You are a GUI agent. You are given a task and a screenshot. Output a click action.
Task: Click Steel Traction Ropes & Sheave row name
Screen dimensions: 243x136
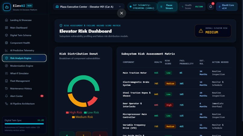tap(137, 94)
